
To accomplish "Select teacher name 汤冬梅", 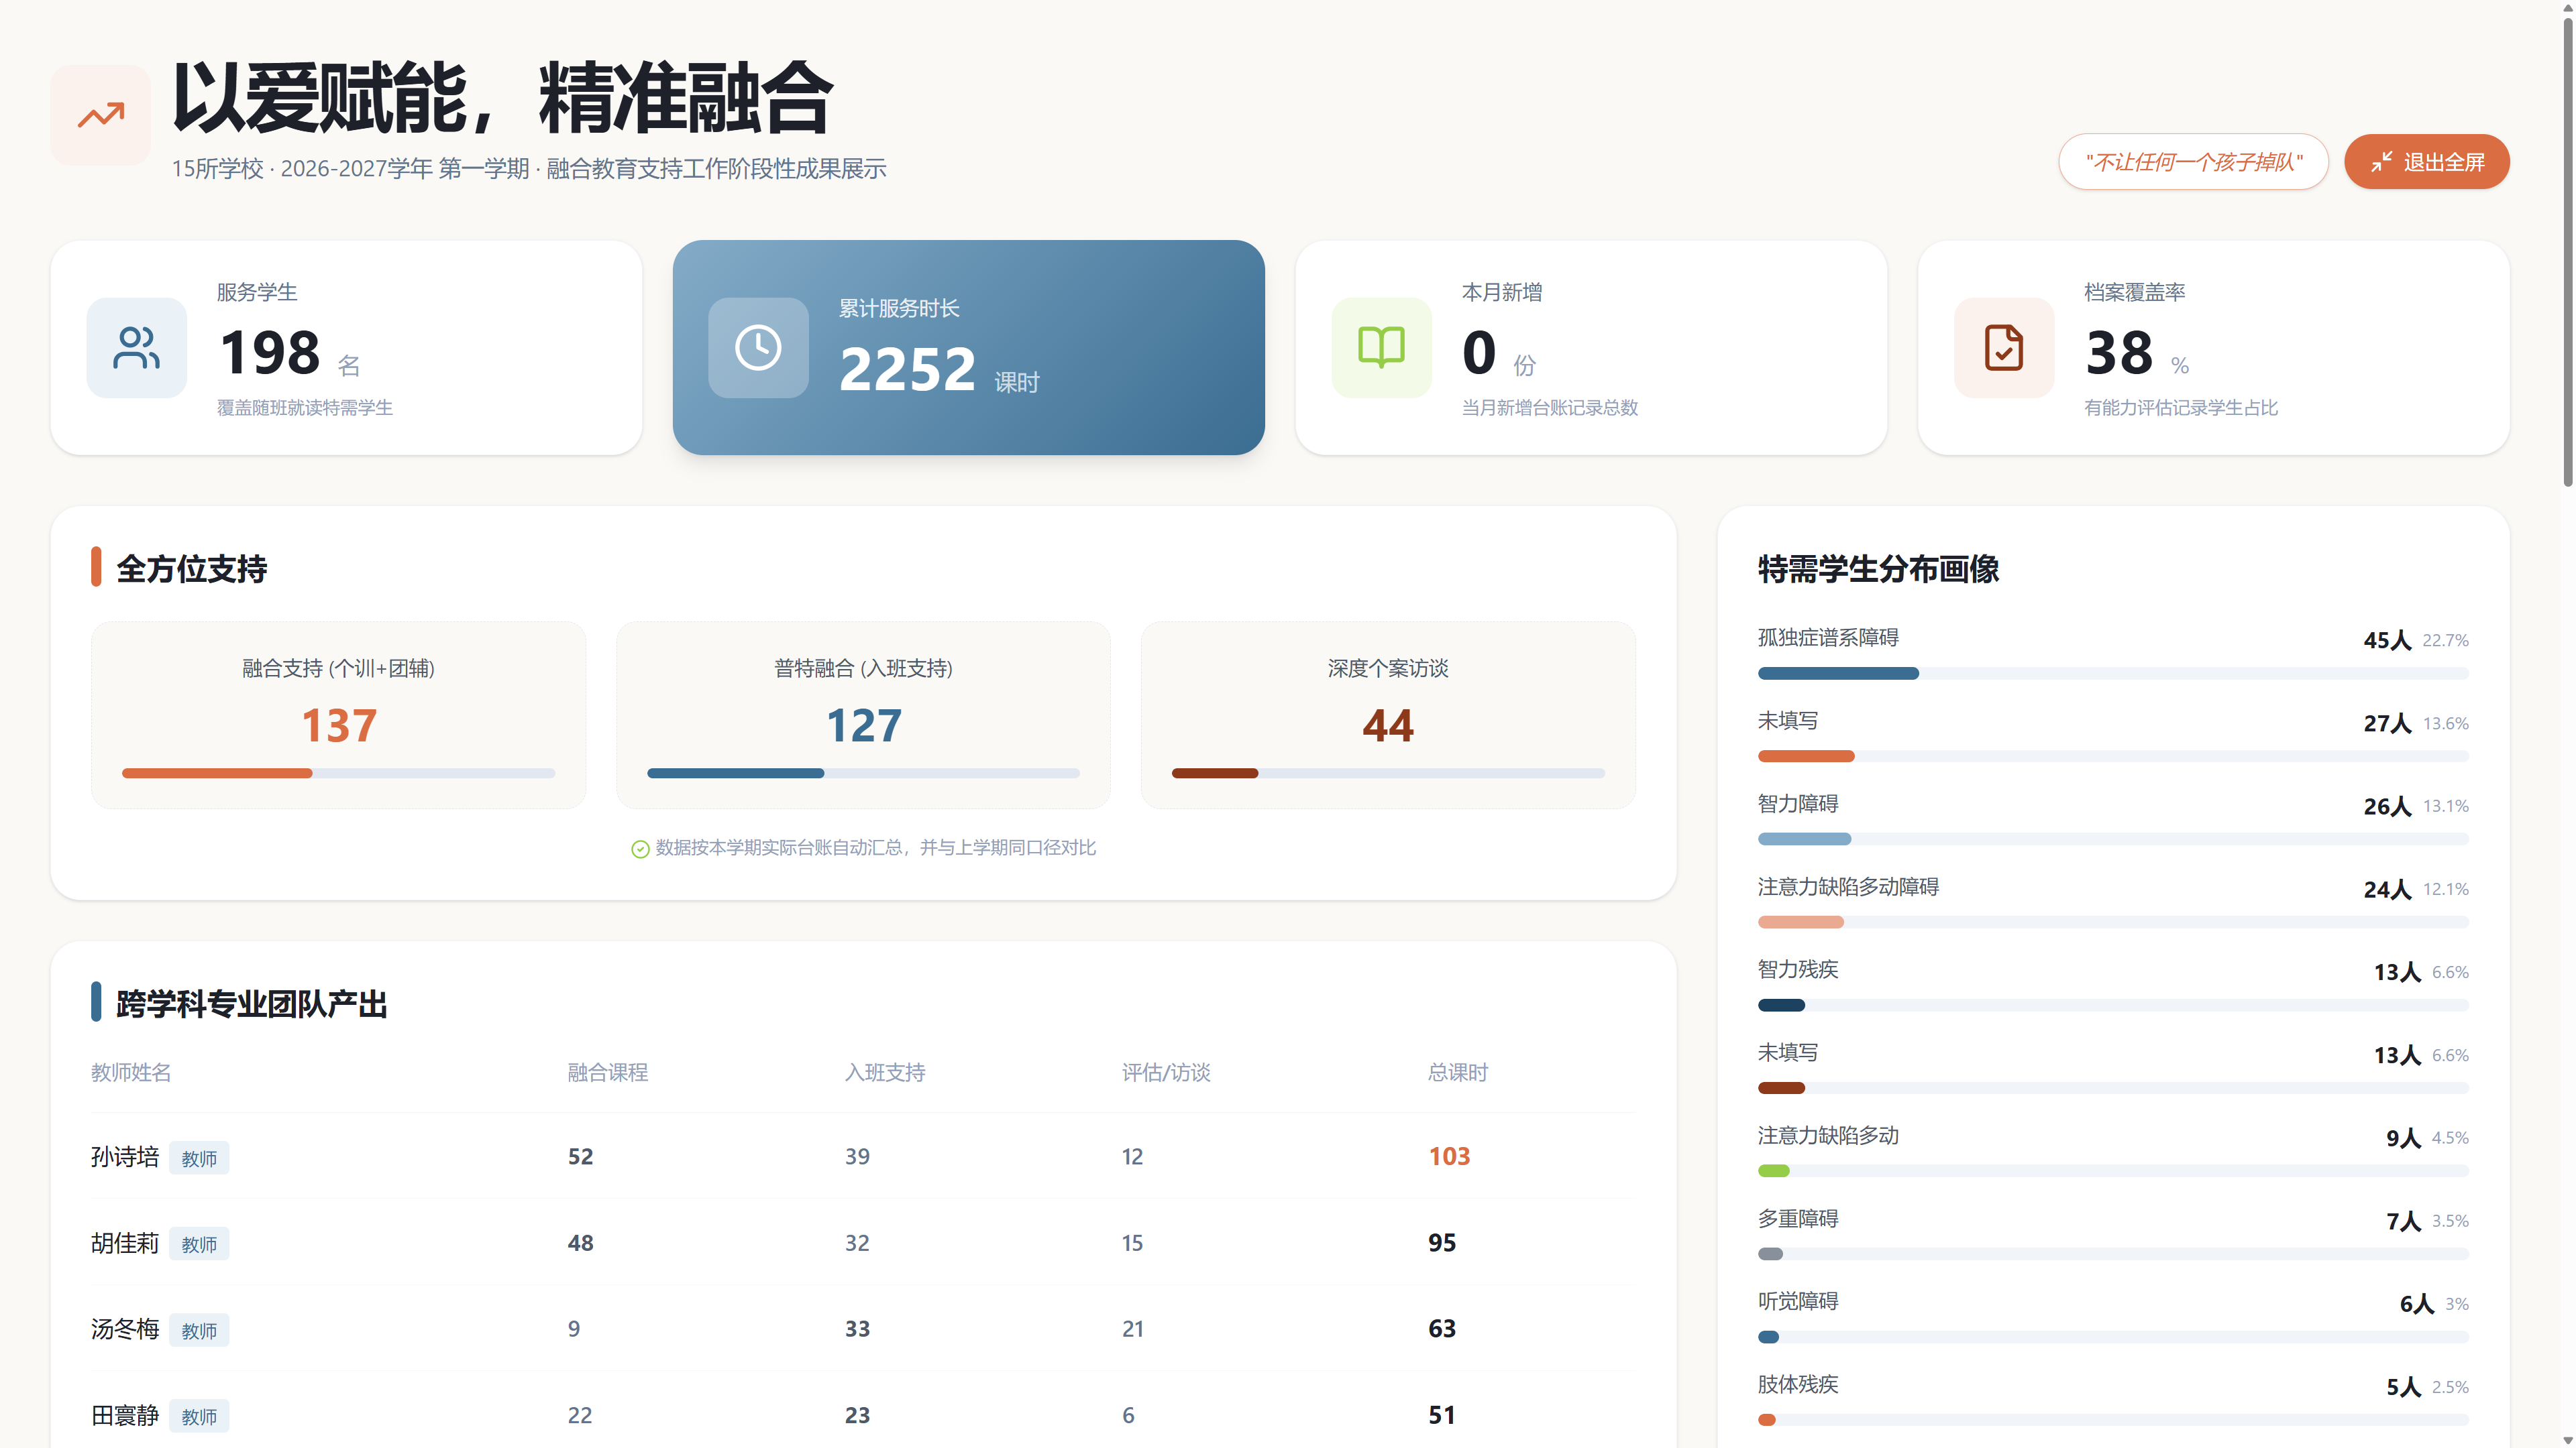I will (125, 1329).
